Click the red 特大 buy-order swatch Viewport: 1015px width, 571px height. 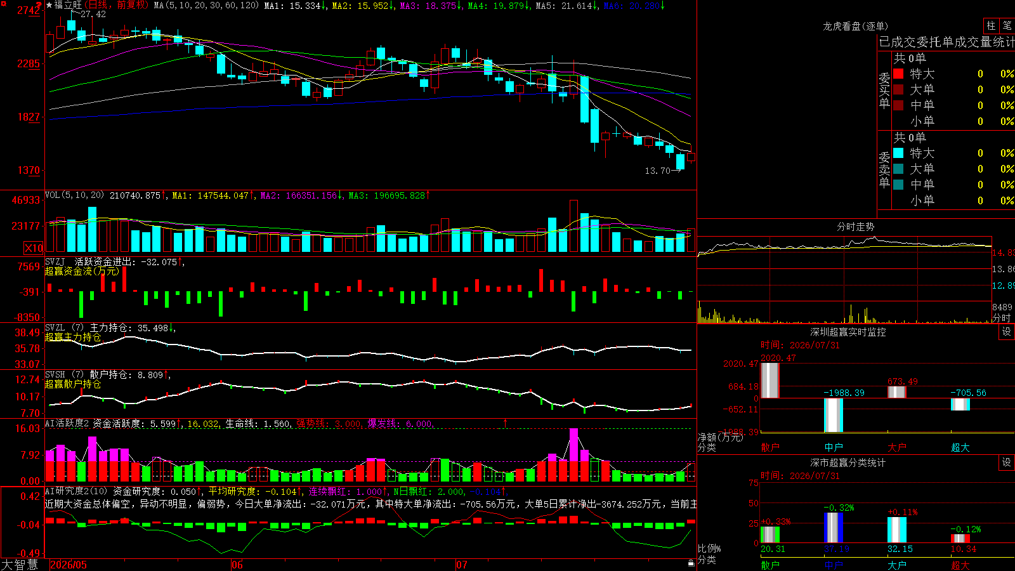(x=898, y=74)
